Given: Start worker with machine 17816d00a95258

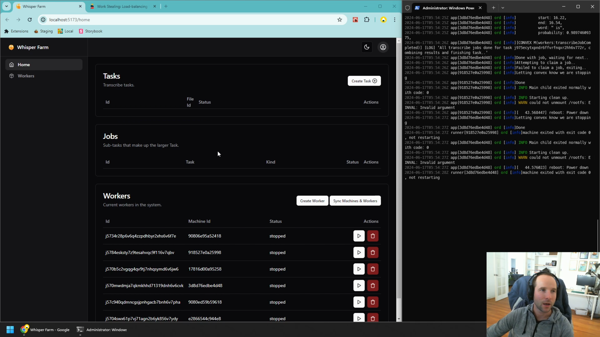Looking at the screenshot, I should point(359,269).
